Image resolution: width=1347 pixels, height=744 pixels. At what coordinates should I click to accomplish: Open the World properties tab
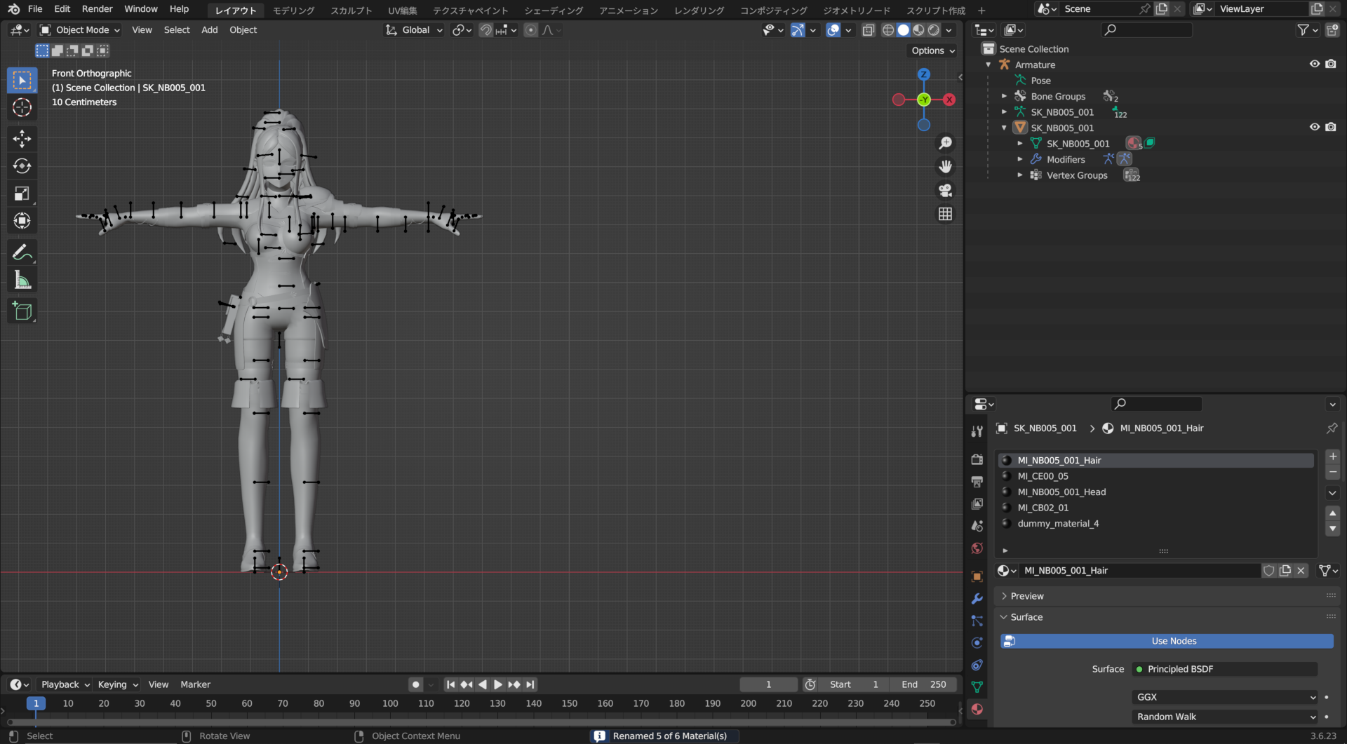click(977, 548)
